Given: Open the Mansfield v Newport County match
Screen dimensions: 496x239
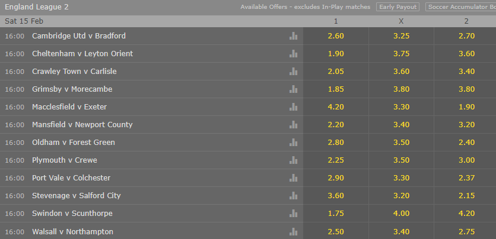Looking at the screenshot, I should (82, 125).
